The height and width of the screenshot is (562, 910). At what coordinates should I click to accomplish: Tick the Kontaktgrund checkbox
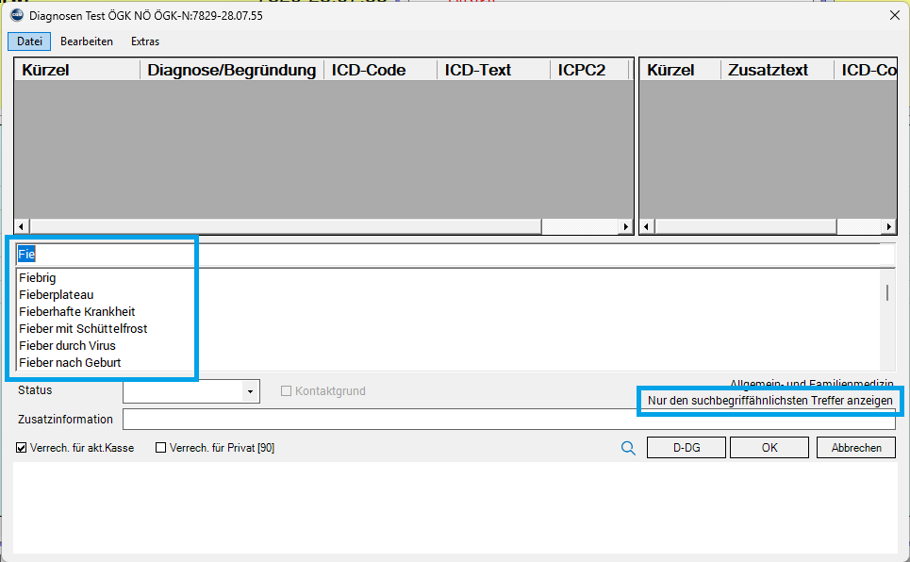point(287,391)
